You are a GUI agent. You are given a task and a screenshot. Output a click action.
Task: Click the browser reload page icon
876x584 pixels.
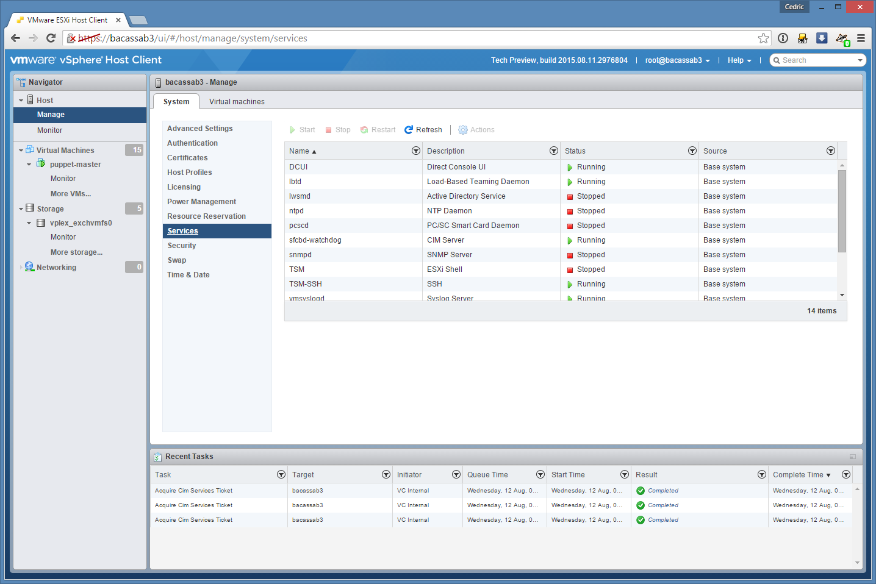pos(51,38)
